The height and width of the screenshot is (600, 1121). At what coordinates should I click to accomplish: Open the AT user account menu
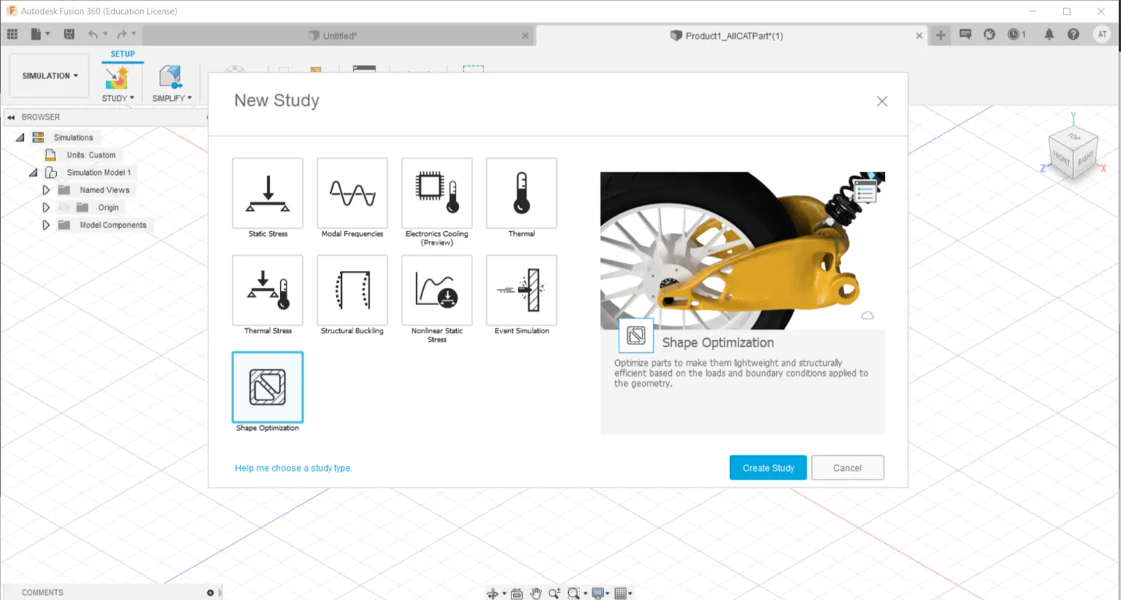[1102, 34]
